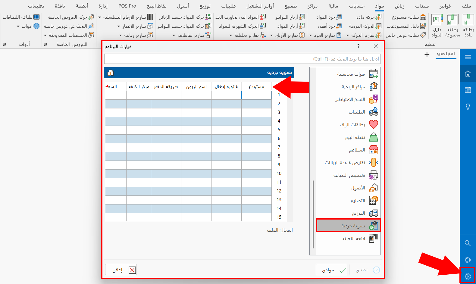Viewport: 476px width, 284px height.
Task: Switch to افتراضي workspace tab
Action: [446, 54]
